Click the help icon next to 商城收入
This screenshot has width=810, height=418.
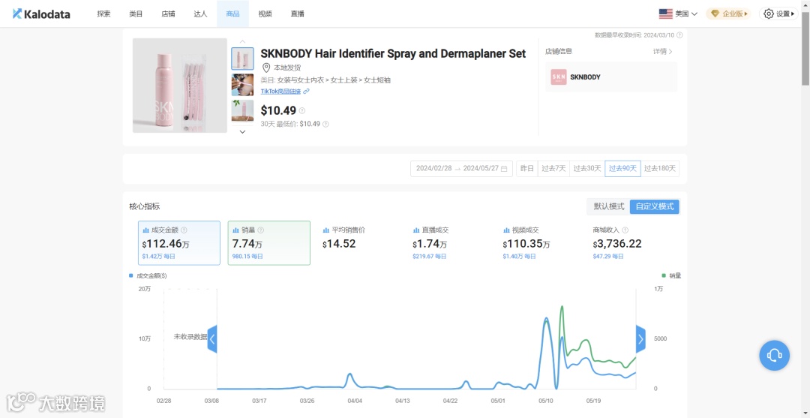[x=625, y=230]
